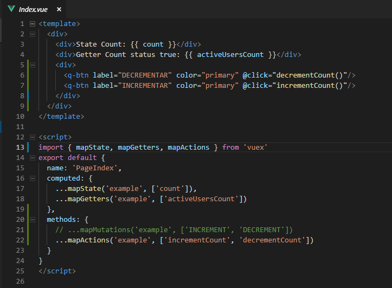Collapse the export default block on line 14
Image resolution: width=392 pixels, height=288 pixels.
tap(33, 158)
